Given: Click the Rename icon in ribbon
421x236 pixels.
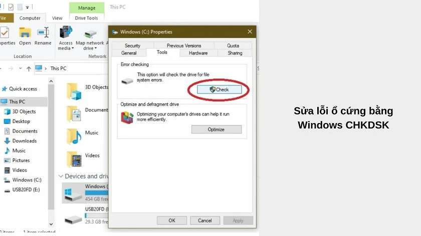Looking at the screenshot, I should tap(43, 32).
